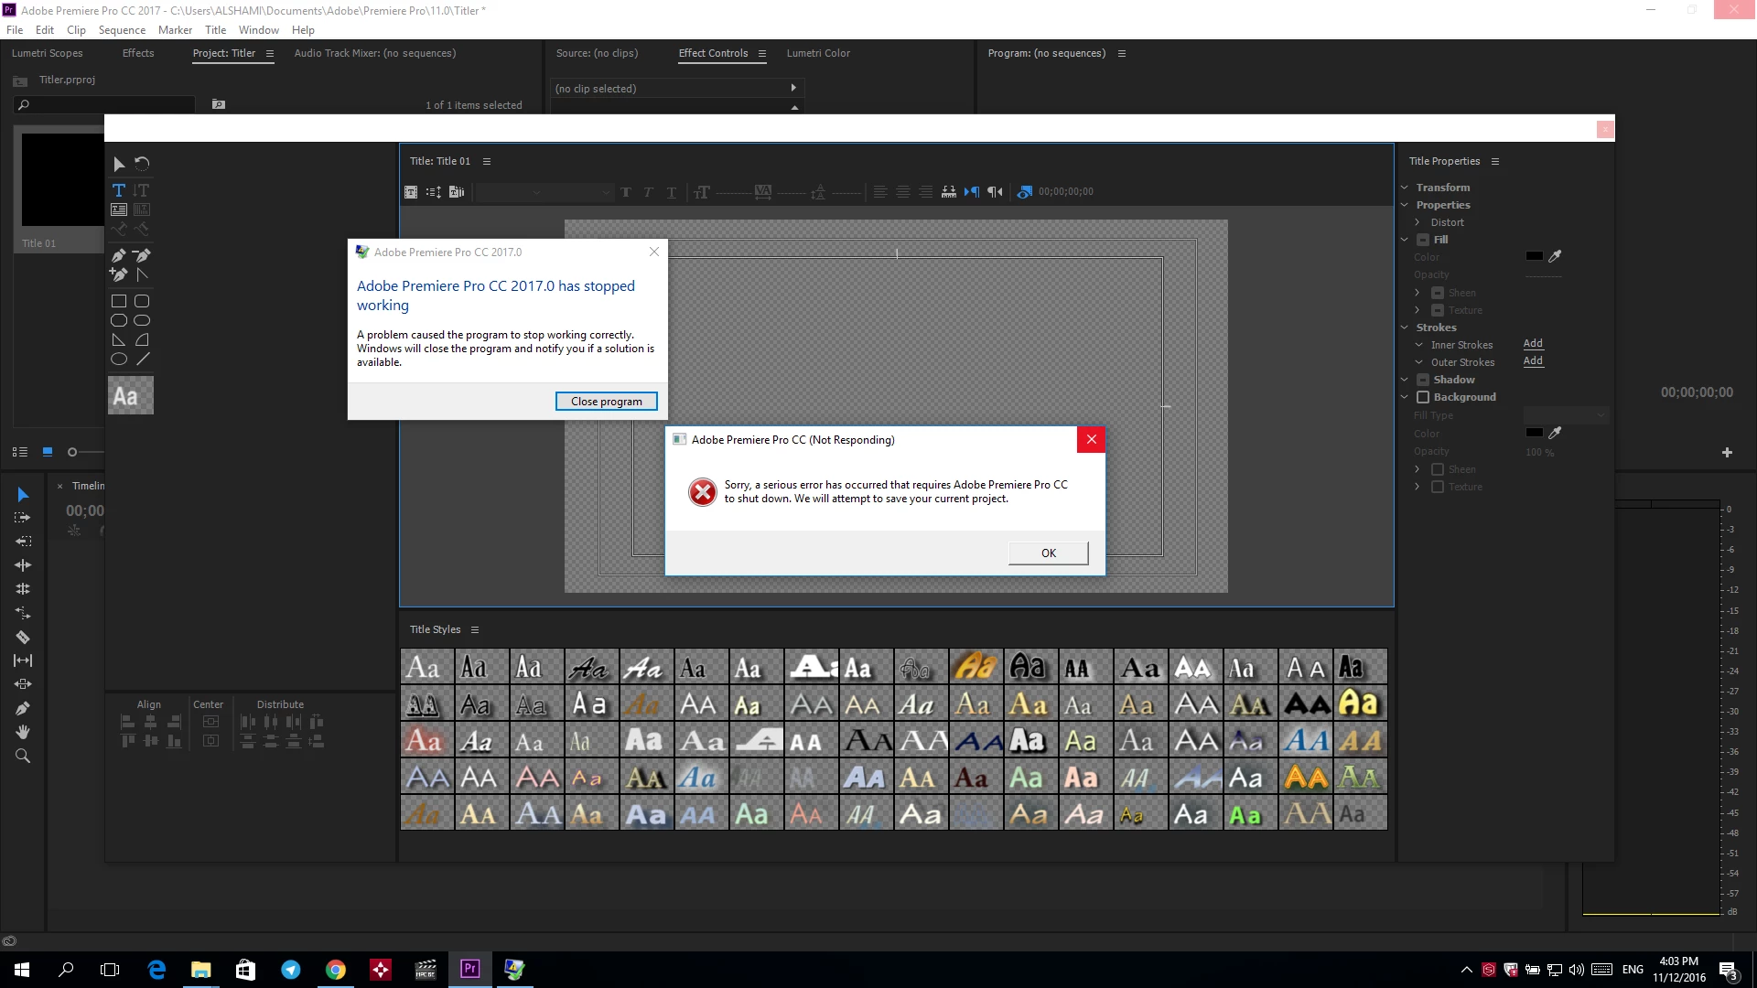
Task: Select the Ellipse tool
Action: pos(119,360)
